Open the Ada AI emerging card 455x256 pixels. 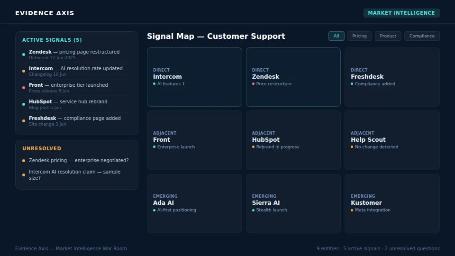point(194,203)
